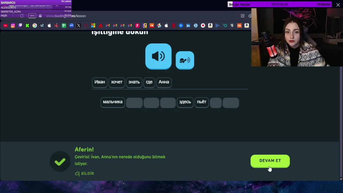343x193 pixels.
Task: Click the padlock site-info icon
Action: click(x=40, y=16)
